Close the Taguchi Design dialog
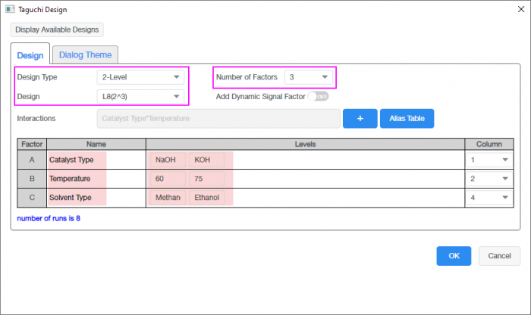This screenshot has width=531, height=315. coord(521,9)
